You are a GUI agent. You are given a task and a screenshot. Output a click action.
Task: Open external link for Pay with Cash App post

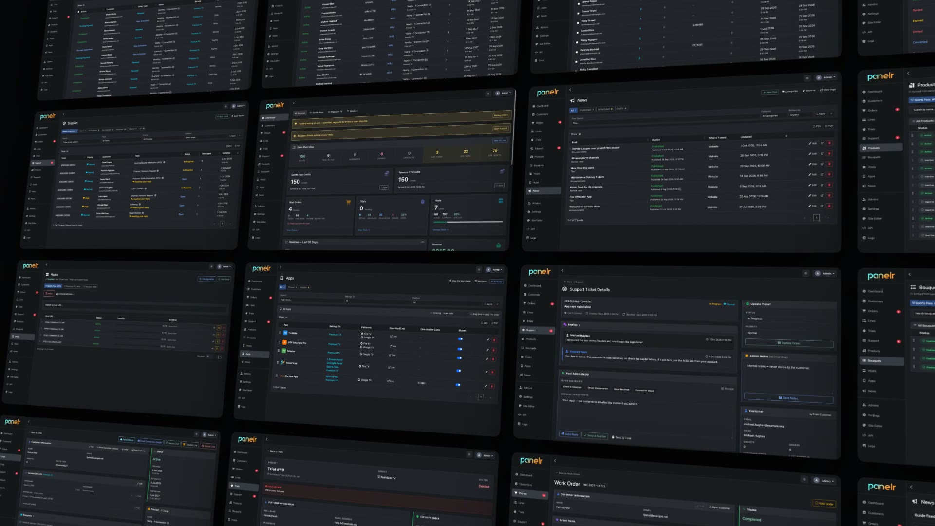tap(822, 196)
